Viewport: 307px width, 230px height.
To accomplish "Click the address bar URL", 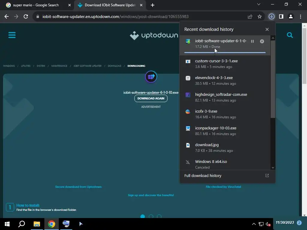I will point(115,17).
